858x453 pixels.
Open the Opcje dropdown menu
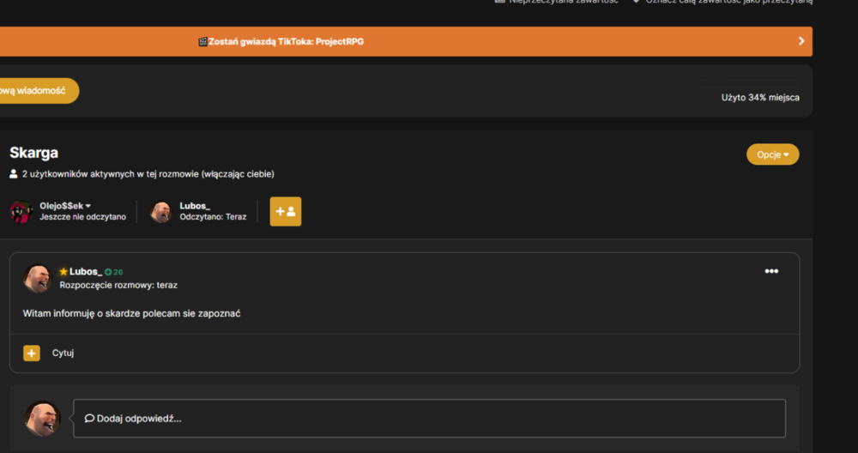tap(773, 154)
